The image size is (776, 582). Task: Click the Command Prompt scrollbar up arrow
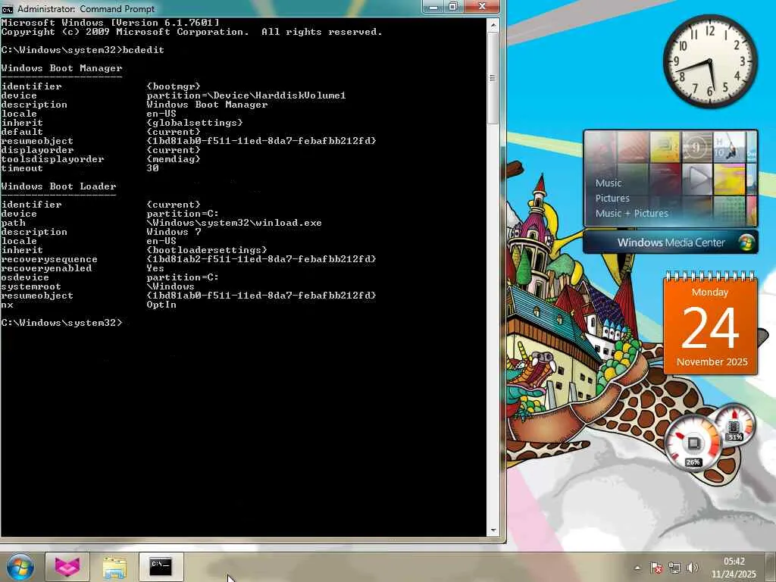493,24
